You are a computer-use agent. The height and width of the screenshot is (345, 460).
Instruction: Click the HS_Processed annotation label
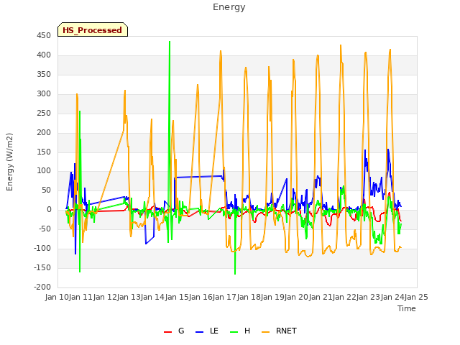pos(93,30)
